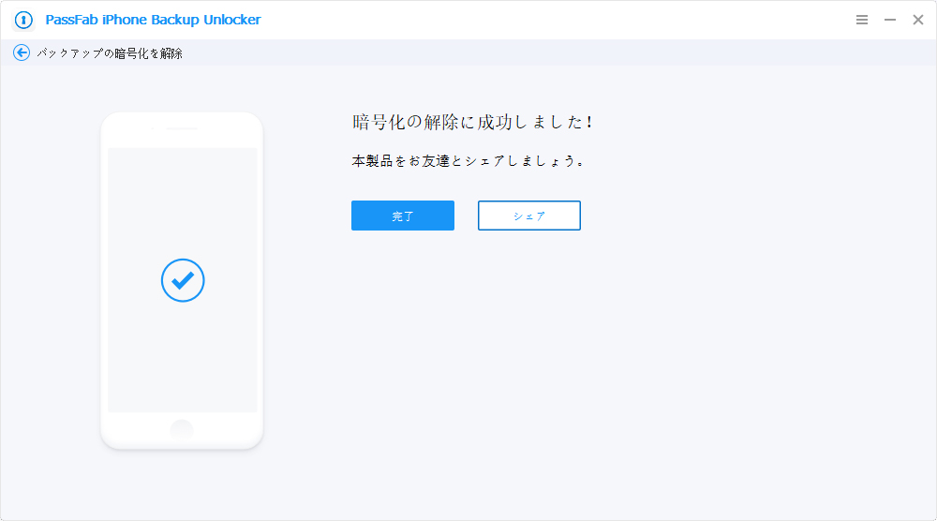Click the white phone bezel beside home button
The image size is (937, 521).
coord(225,429)
